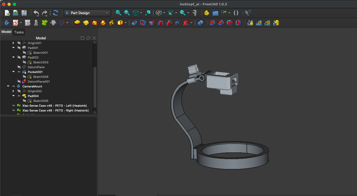Click the Pocket tool in toolbar
357x196 pixels.
135,23
